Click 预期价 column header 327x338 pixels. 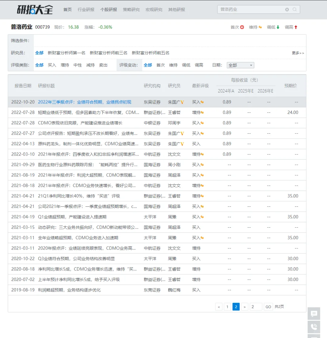291,86
